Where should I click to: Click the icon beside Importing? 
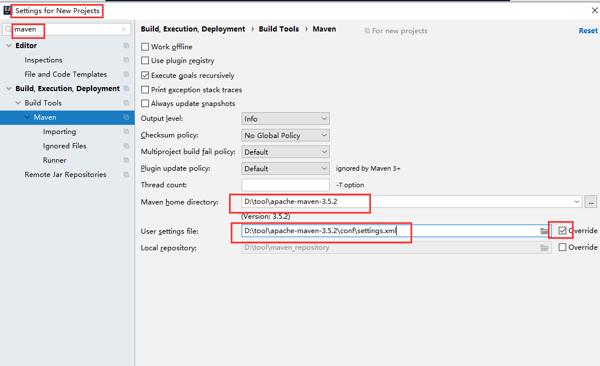(x=127, y=131)
